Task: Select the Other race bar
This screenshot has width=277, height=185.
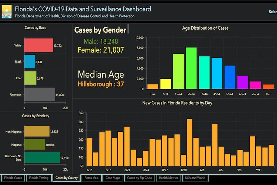Action: click(x=30, y=78)
